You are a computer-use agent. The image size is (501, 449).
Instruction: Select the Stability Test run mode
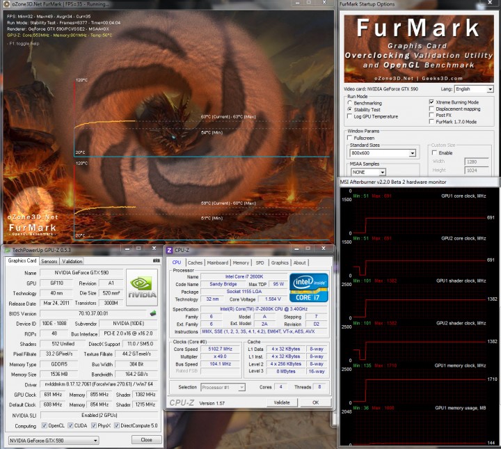pyautogui.click(x=350, y=109)
